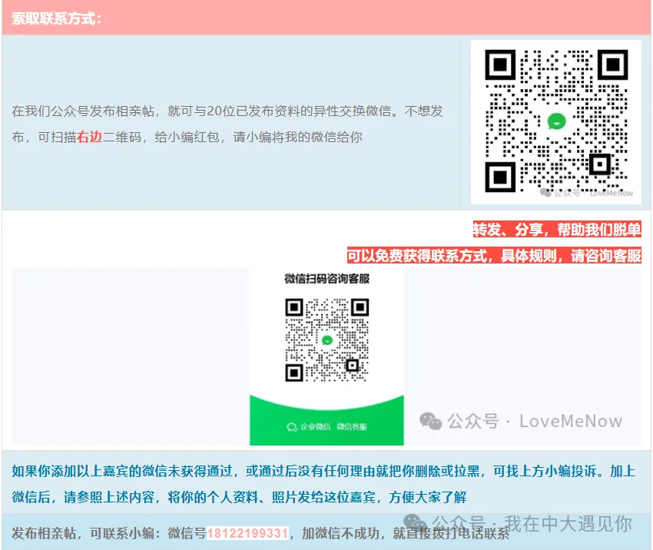
Task: Click the line starting 布，可扫描
Action: coord(187,137)
